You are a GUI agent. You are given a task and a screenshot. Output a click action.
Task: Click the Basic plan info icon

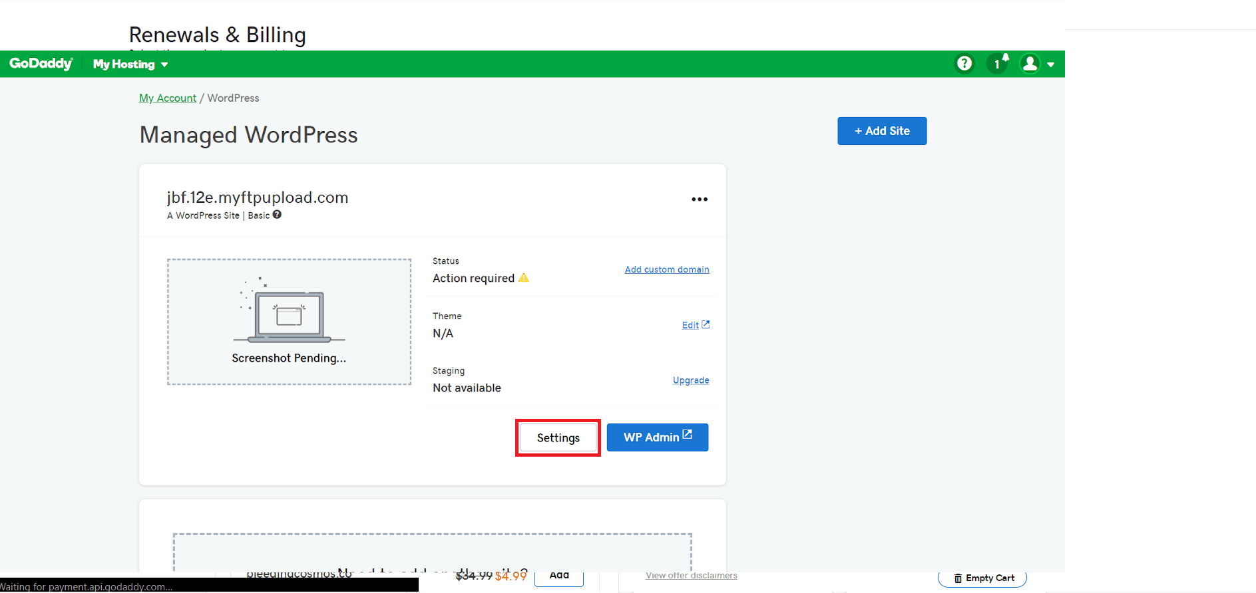[x=277, y=215]
